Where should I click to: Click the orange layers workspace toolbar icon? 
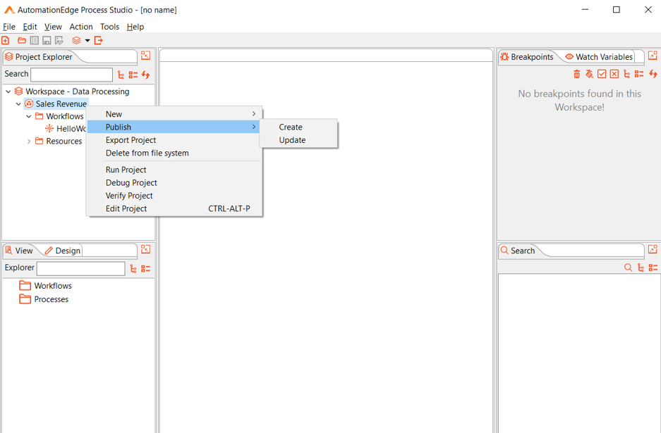pyautogui.click(x=76, y=40)
